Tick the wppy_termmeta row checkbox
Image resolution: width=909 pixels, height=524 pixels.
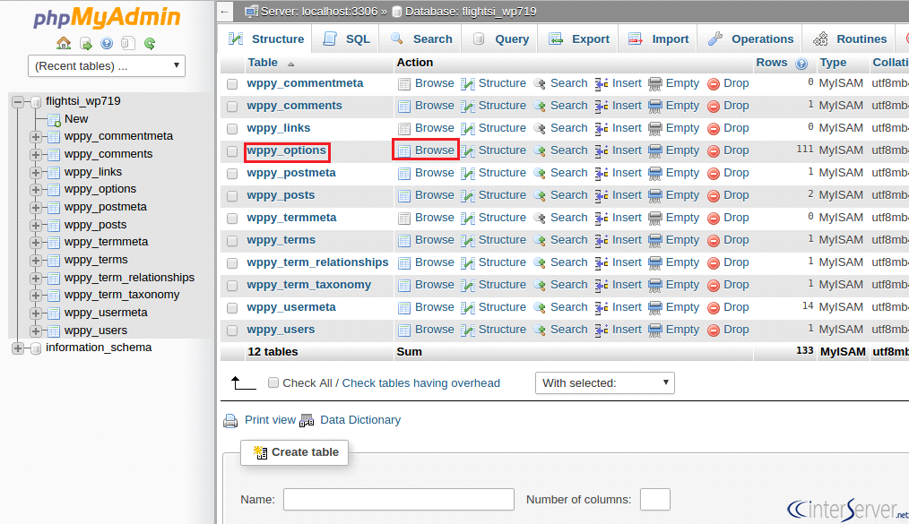click(x=232, y=219)
